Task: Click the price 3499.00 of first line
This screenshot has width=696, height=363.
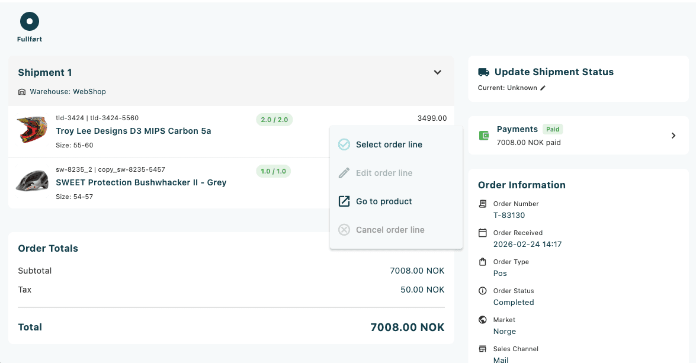Action: 432,118
